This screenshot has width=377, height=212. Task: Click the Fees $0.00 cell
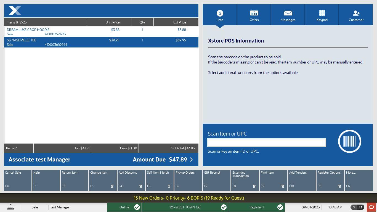coord(115,148)
